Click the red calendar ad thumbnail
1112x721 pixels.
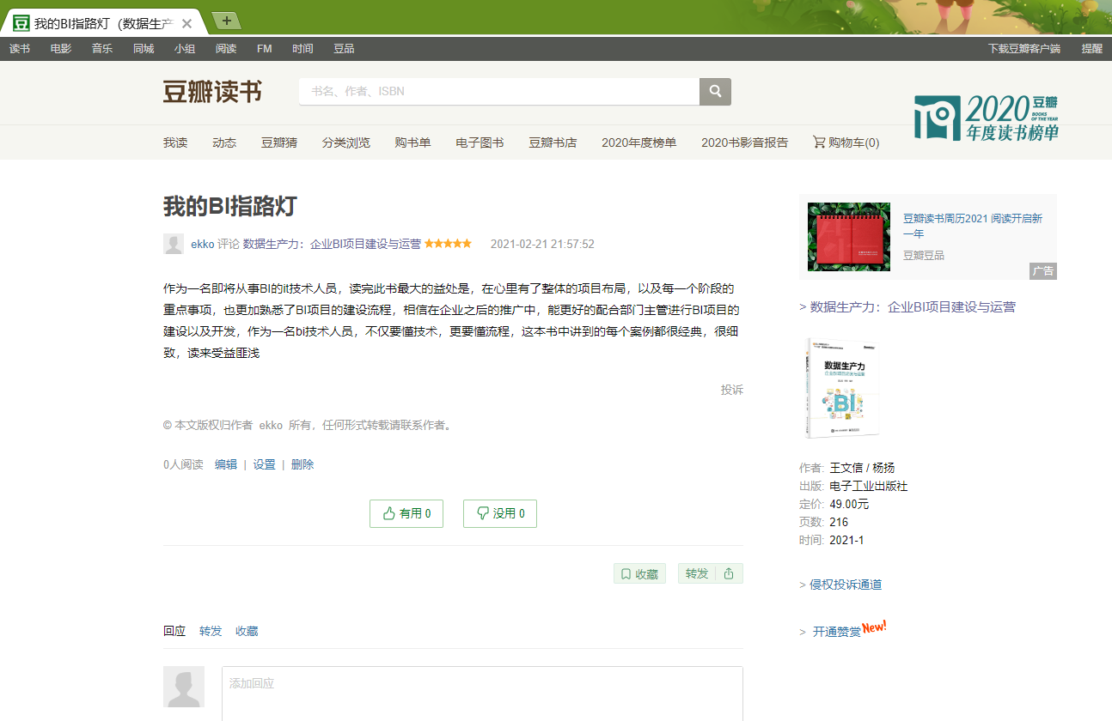click(849, 237)
